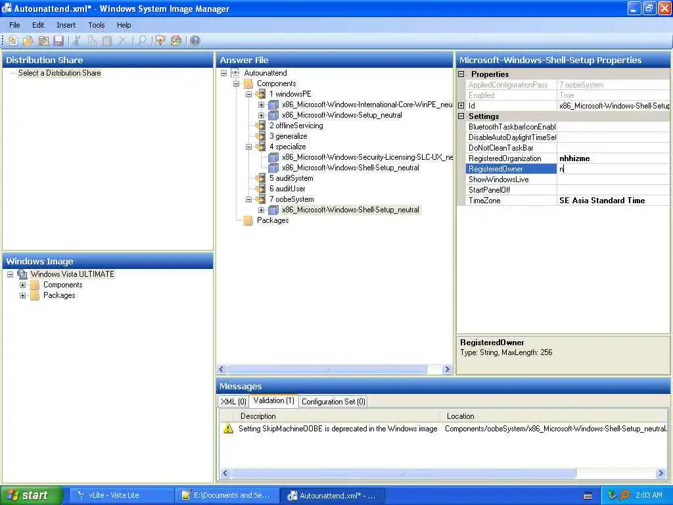This screenshot has height=505, width=673.
Task: Click the New Answer File toolbar icon
Action: coord(13,41)
